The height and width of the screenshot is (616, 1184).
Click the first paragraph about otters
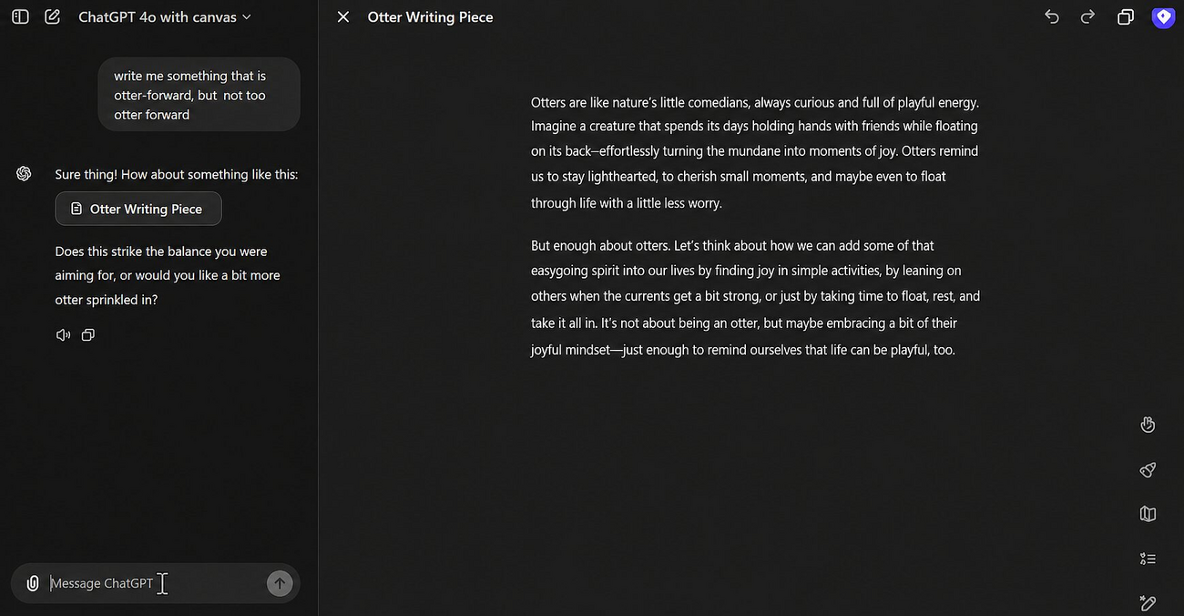[x=755, y=152]
